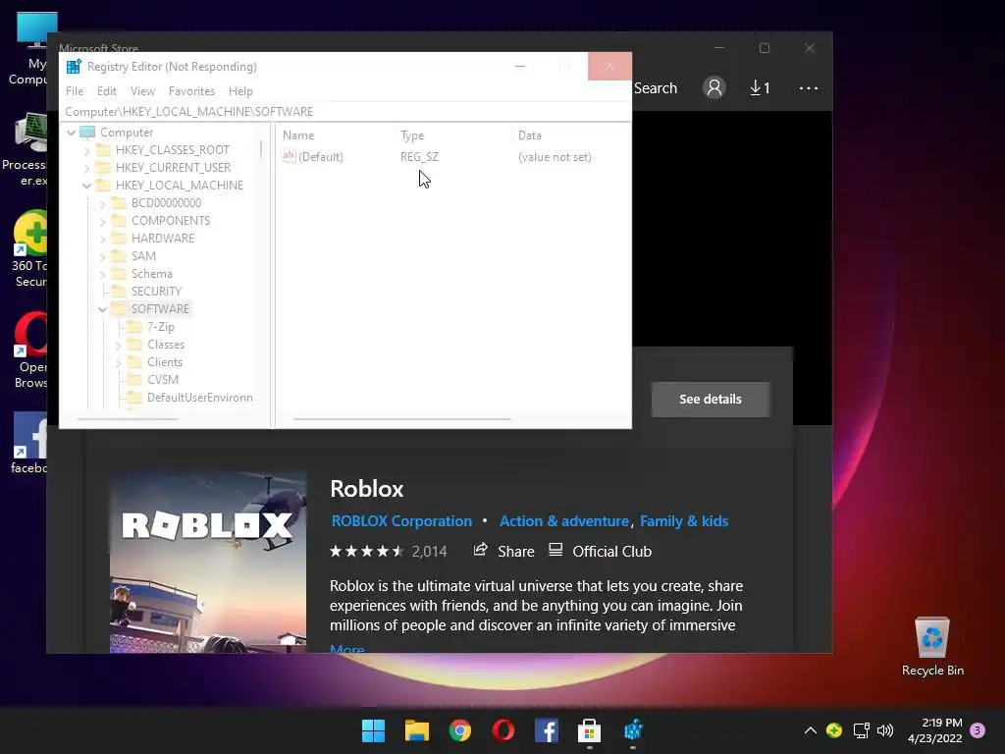Click the (Default) string value icon
1005x754 pixels.
[289, 156]
